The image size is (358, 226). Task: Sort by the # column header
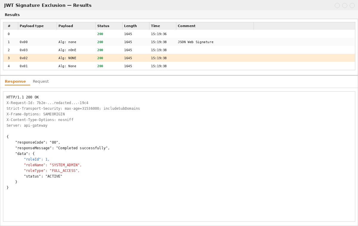(x=11, y=26)
